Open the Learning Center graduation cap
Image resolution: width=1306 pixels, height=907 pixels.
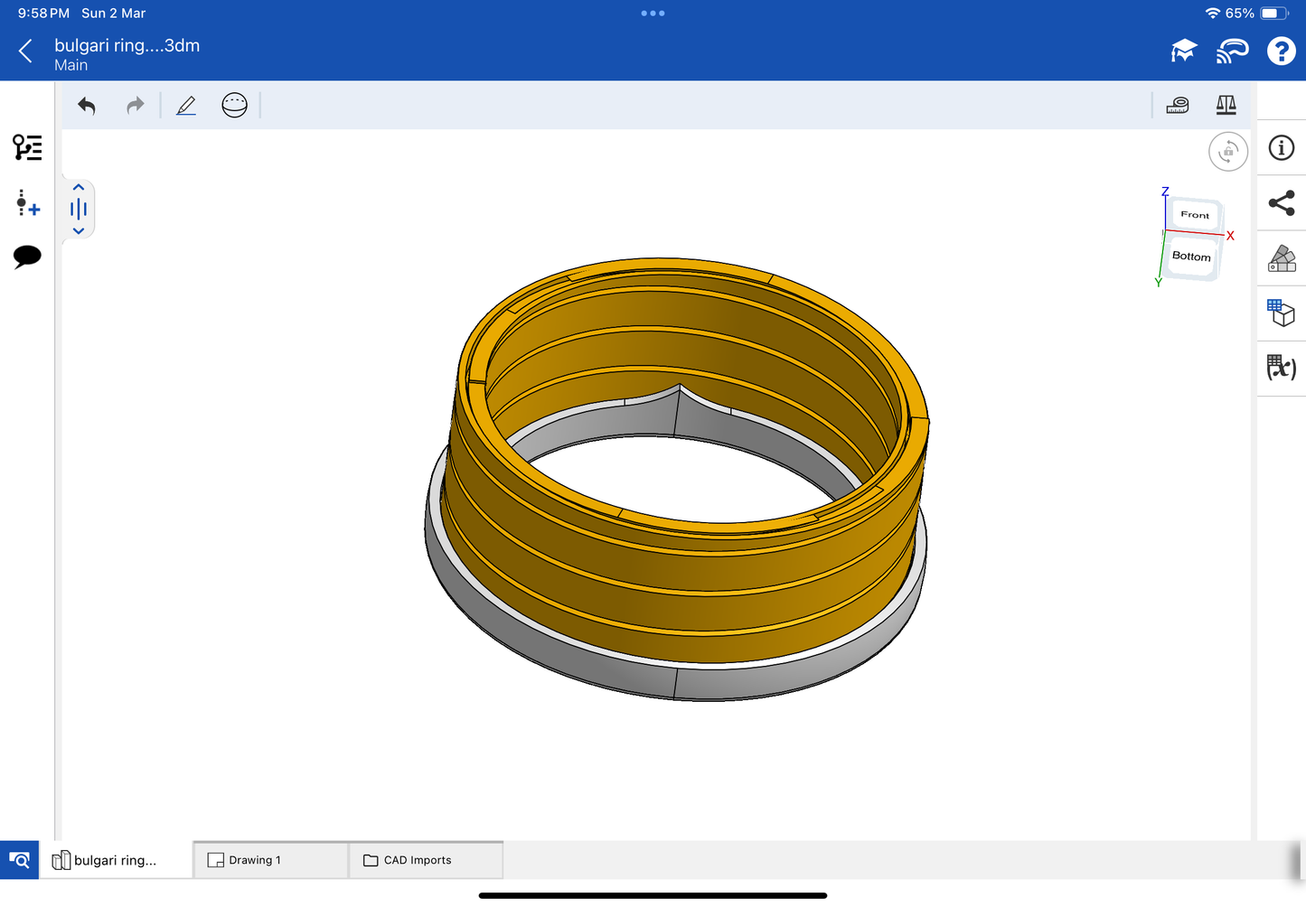(x=1183, y=51)
